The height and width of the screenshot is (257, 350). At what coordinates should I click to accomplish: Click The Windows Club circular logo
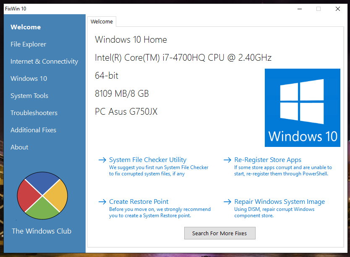tap(42, 195)
